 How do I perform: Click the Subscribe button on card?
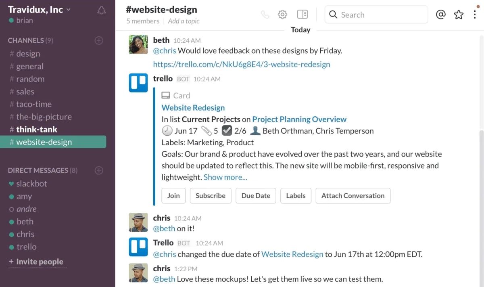coord(210,196)
